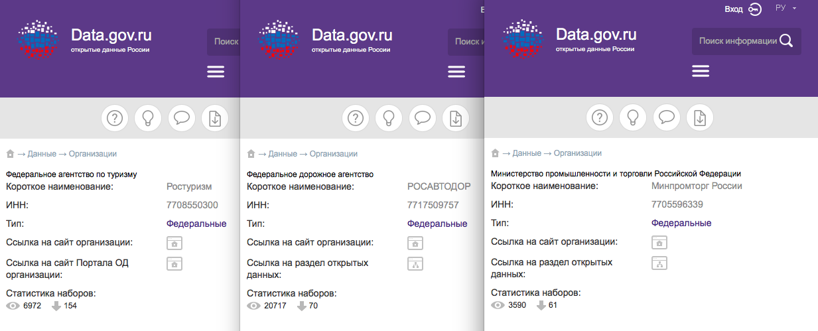
Task: Click the search field in Rosturizm panel
Action: pyautogui.click(x=224, y=41)
